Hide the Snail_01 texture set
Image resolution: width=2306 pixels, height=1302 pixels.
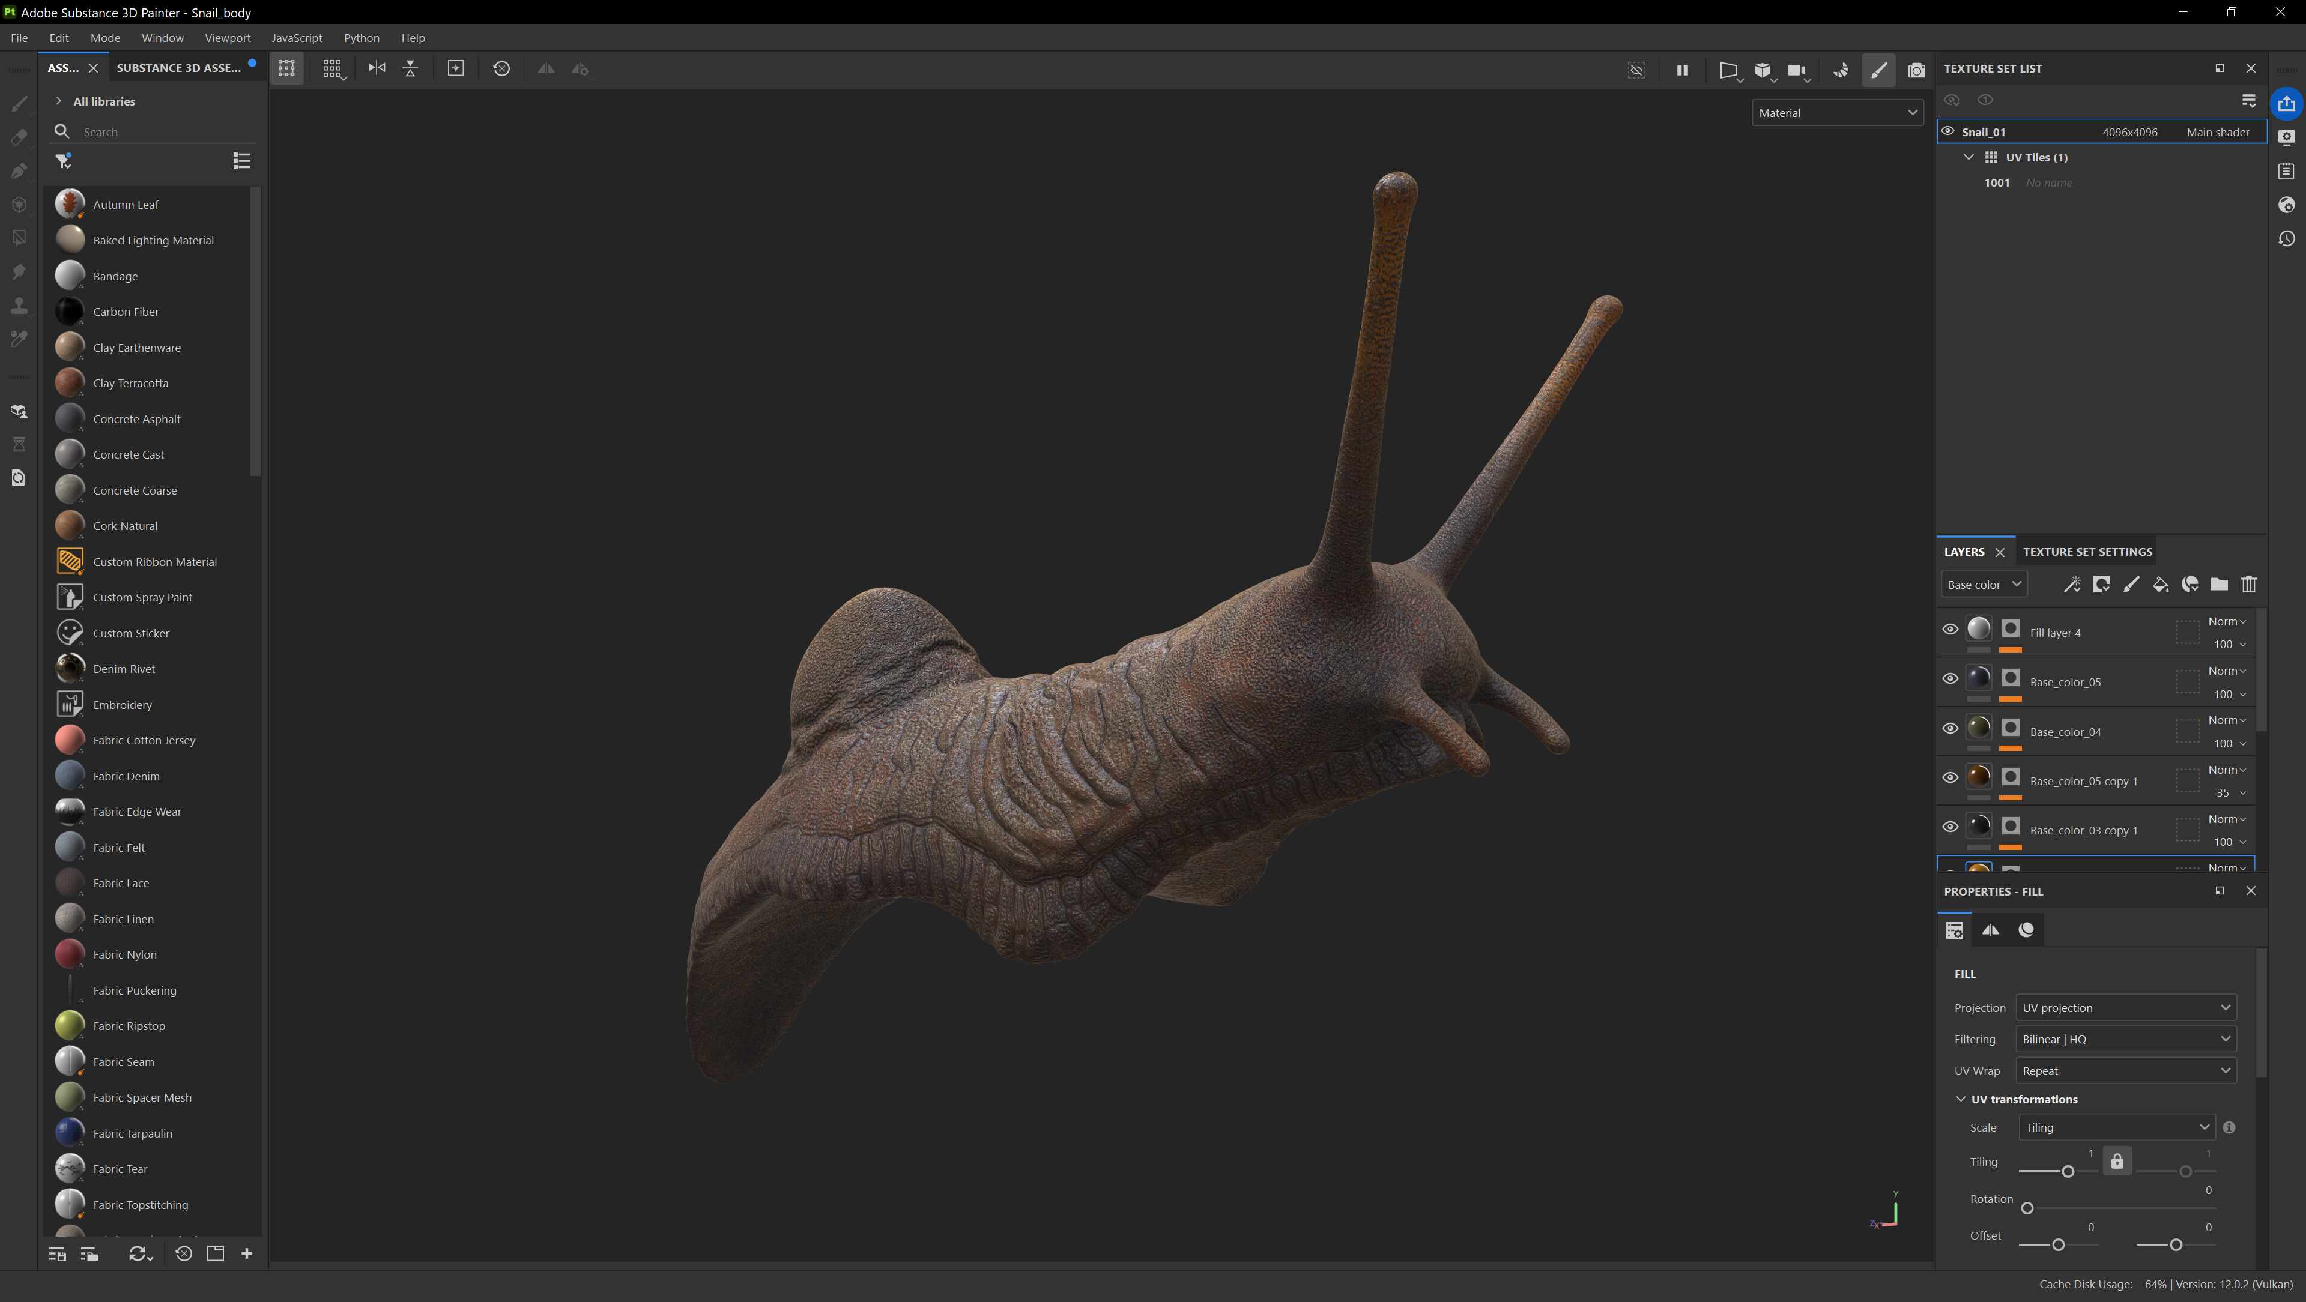1948,131
